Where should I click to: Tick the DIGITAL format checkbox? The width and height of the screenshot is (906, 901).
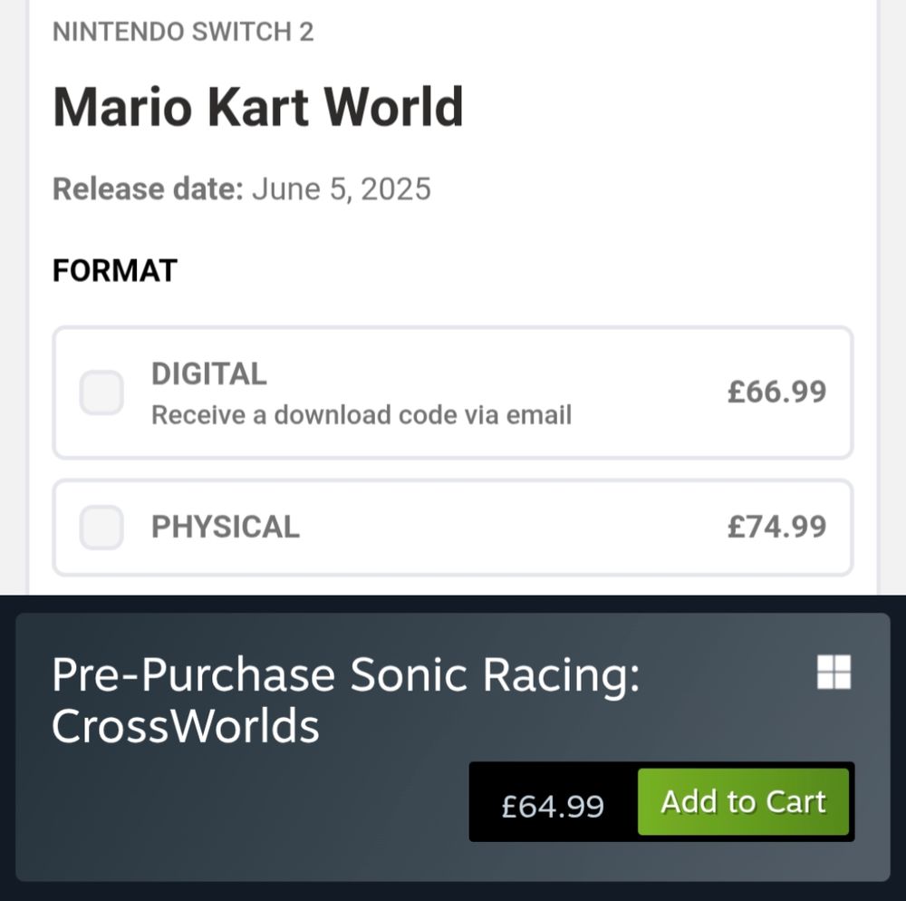[101, 392]
